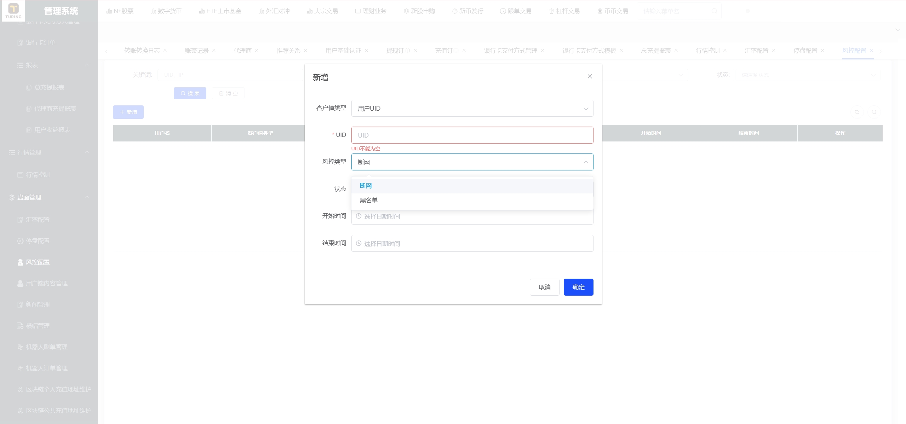
Task: Click the 搜索 button in the filter bar
Action: 190,93
